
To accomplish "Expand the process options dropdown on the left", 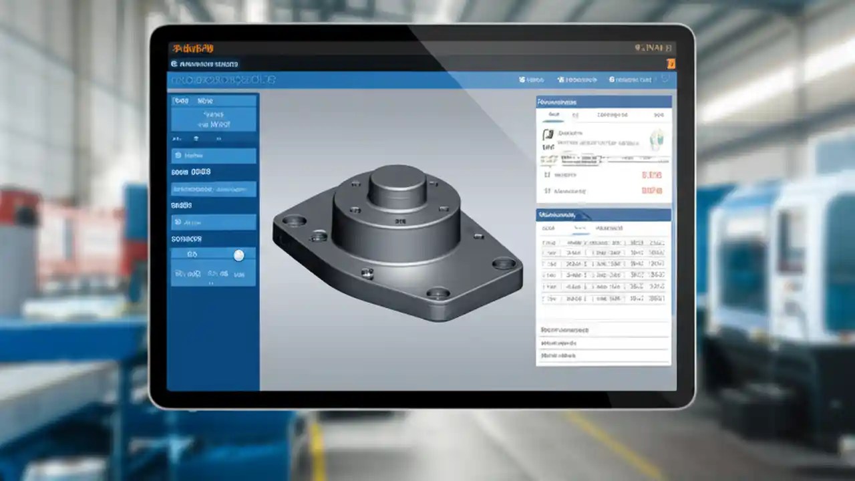I will [214, 221].
